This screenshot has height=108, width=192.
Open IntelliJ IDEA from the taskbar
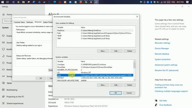[49, 2]
